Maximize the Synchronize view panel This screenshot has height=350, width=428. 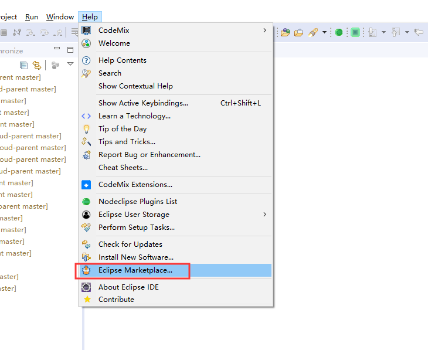70,49
